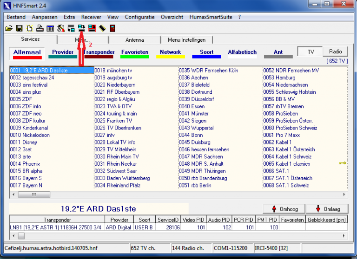The image size is (357, 259).
Task: Click the new blank document icon
Action: (x=29, y=28)
